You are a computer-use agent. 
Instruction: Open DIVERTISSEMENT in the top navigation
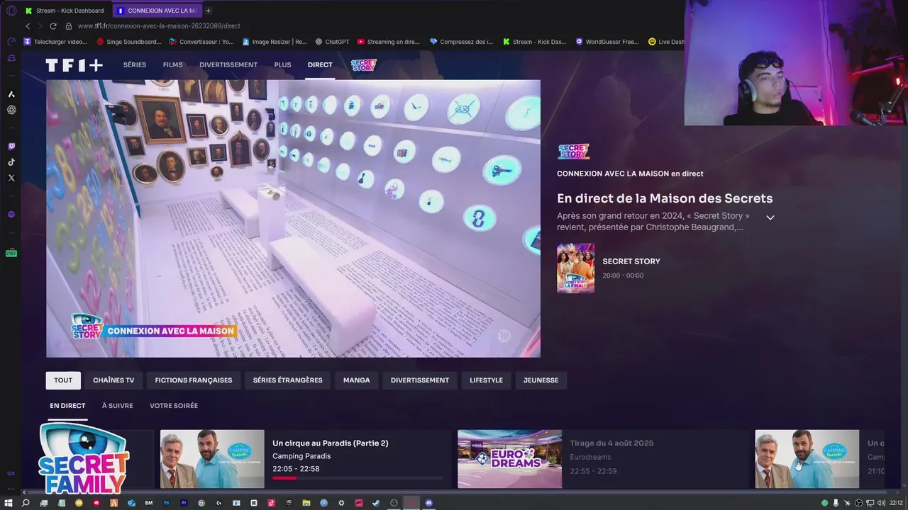(x=228, y=65)
